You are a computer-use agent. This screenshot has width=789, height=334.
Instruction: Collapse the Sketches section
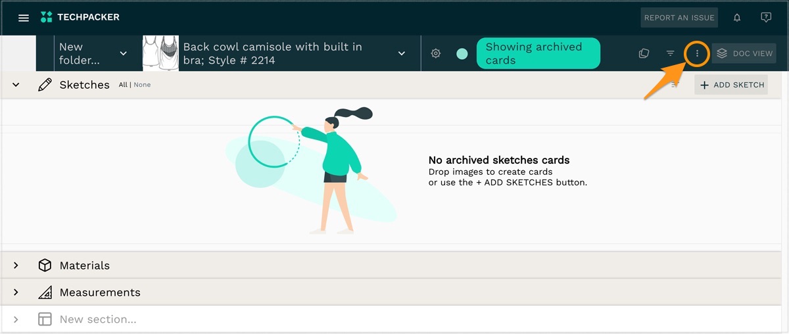[x=16, y=85]
